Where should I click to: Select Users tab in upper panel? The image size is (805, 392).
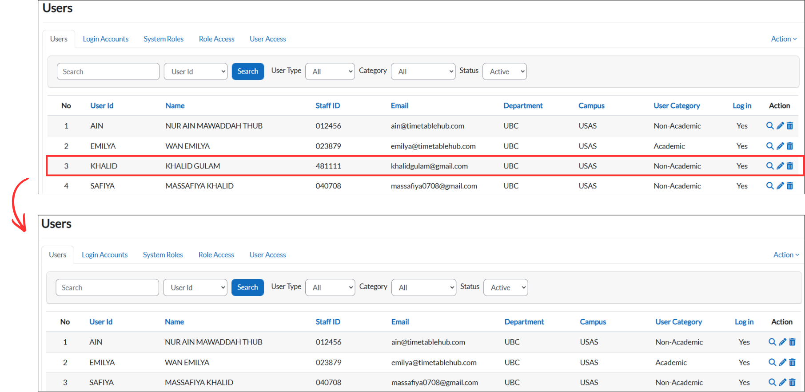pyautogui.click(x=59, y=39)
